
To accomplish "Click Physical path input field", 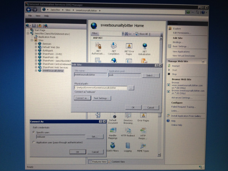I will (x=100, y=88).
